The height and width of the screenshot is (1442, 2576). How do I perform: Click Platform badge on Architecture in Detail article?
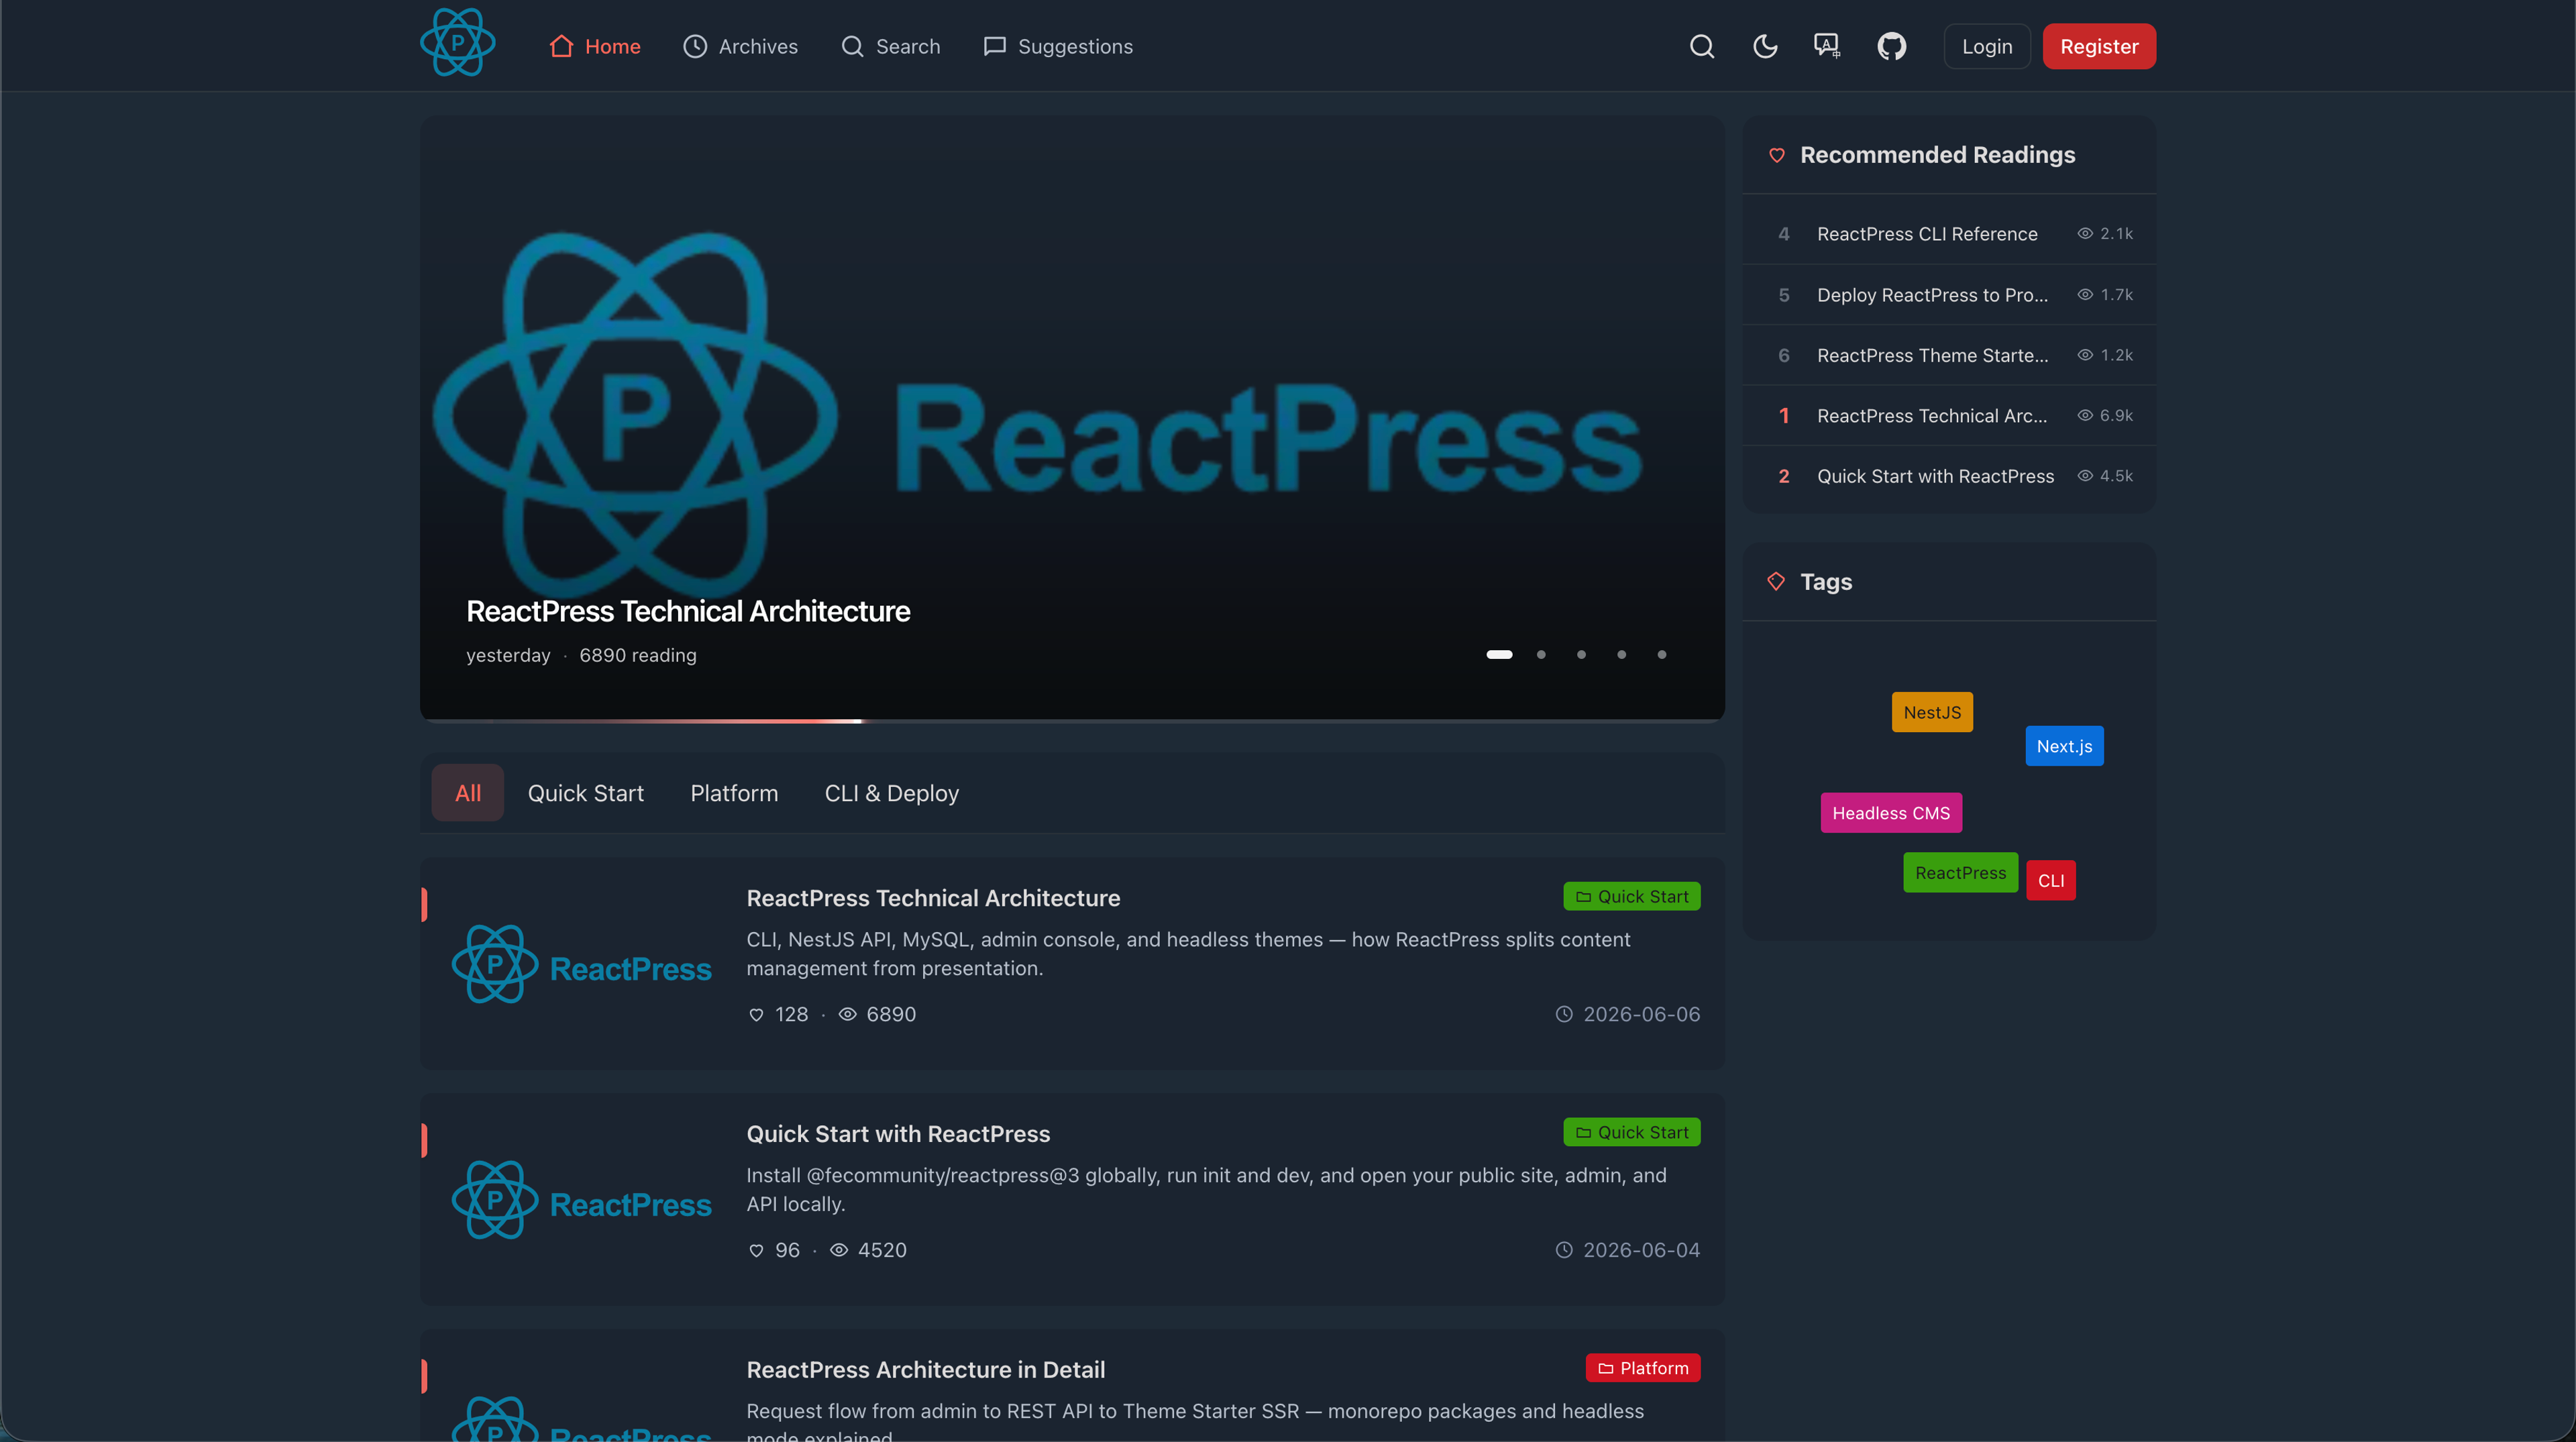[x=1643, y=1368]
